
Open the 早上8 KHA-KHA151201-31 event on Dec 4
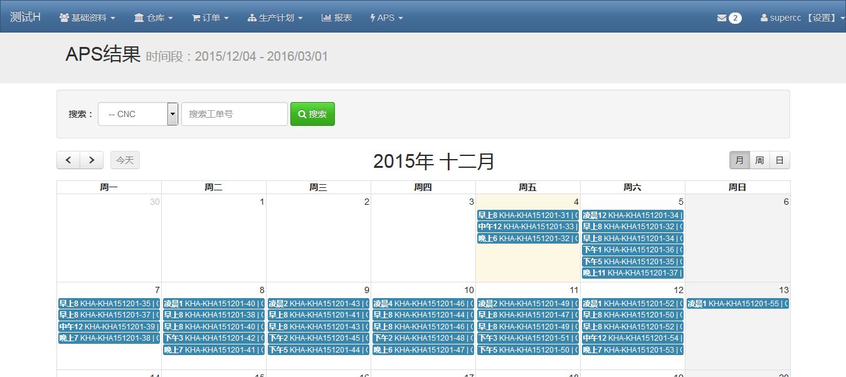527,215
